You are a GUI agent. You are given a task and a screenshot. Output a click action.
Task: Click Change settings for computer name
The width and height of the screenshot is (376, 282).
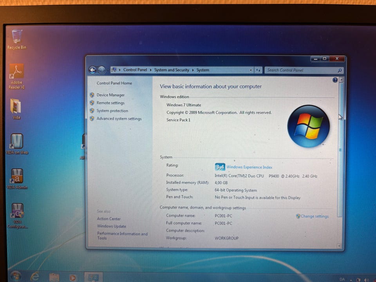pyautogui.click(x=315, y=216)
